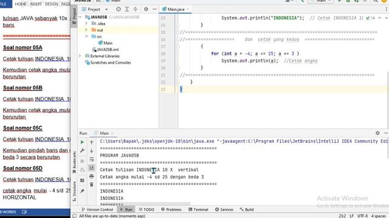Collapse the JAVA05B project root node
Screen dimensions: 389x218
(x=80, y=17)
